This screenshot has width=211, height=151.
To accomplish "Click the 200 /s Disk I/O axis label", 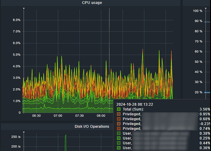I will click(16, 146).
